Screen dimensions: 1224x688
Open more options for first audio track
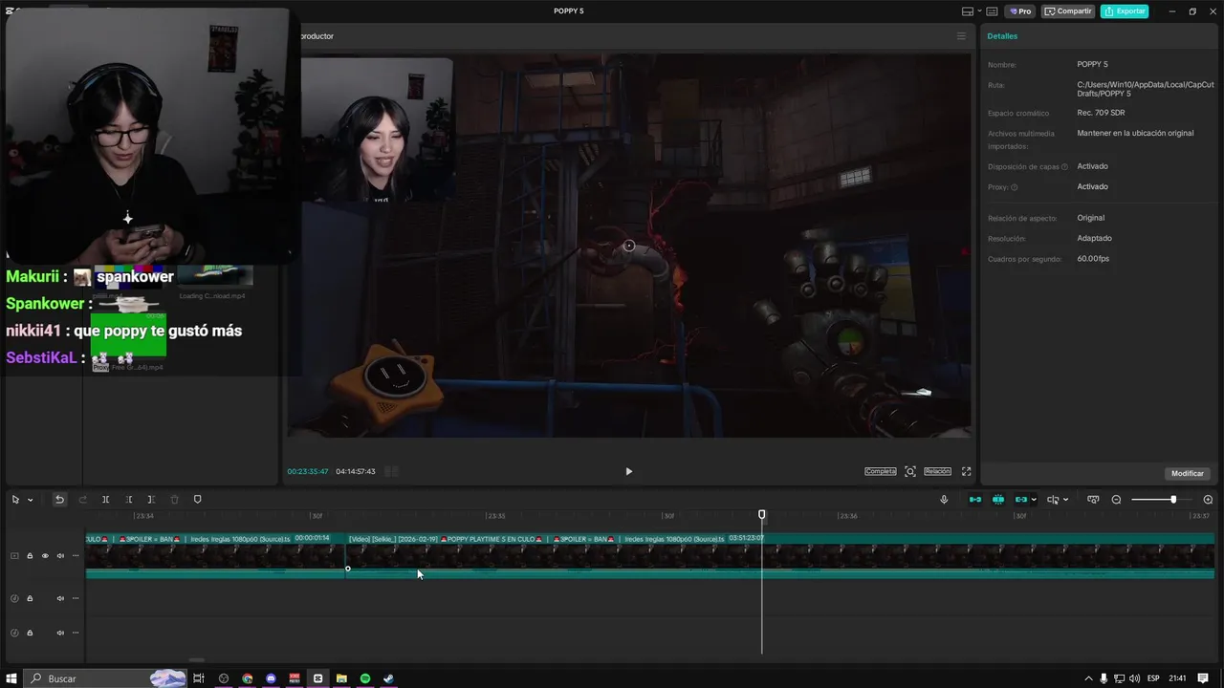pyautogui.click(x=76, y=598)
